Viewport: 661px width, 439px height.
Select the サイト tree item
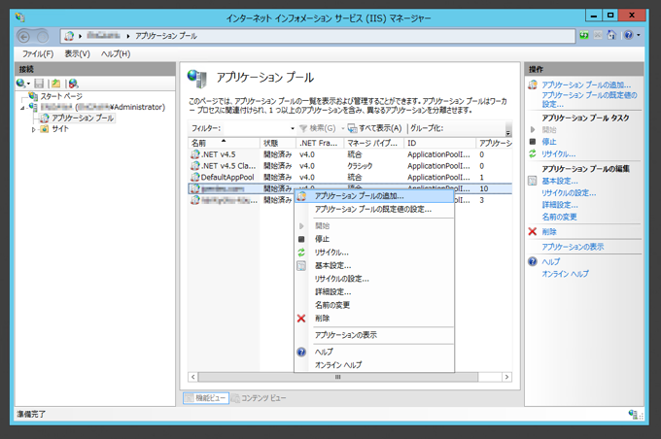click(60, 129)
